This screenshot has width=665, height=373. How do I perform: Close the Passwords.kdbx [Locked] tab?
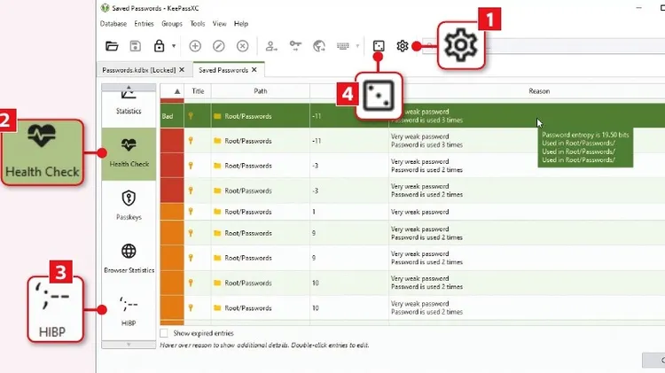(182, 69)
